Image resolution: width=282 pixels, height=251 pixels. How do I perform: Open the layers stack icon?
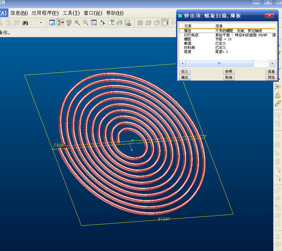pos(119,23)
